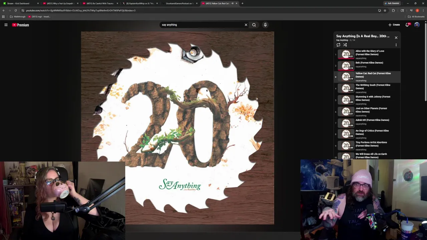
Task: Open Ask Gemini in the browser
Action: (x=392, y=3)
